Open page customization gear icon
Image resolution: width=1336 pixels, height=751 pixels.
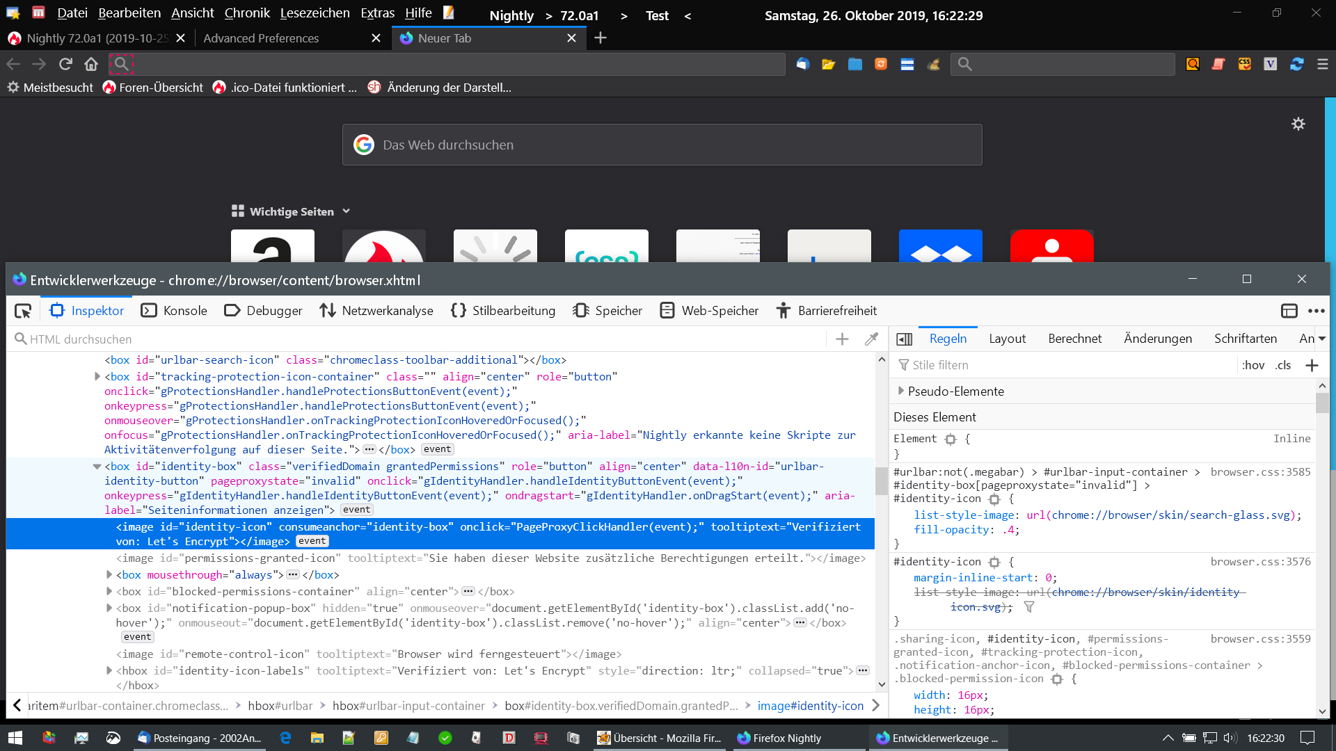pyautogui.click(x=1298, y=124)
